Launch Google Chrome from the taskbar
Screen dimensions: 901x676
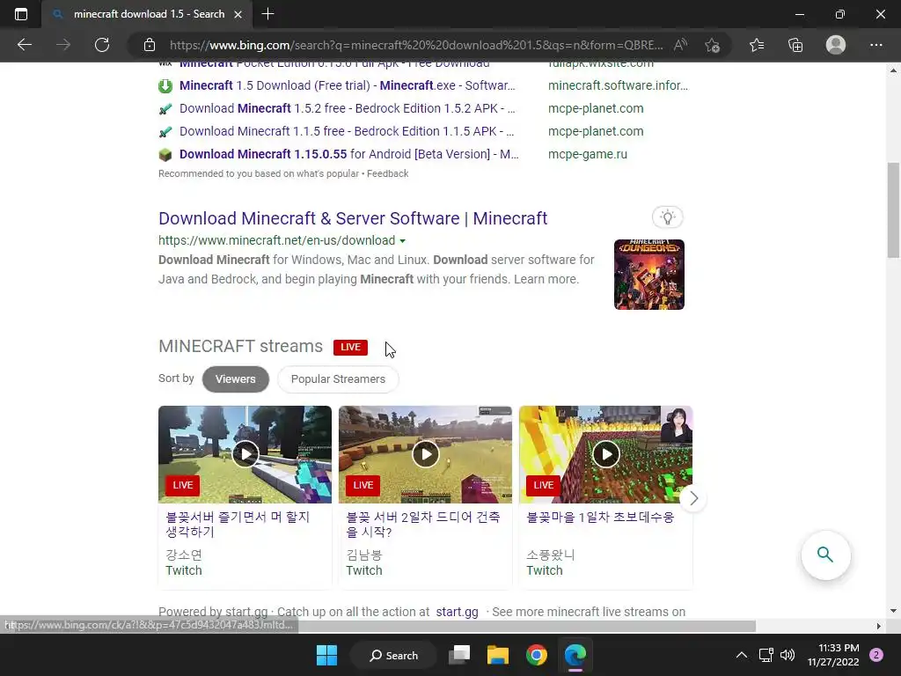tap(537, 655)
